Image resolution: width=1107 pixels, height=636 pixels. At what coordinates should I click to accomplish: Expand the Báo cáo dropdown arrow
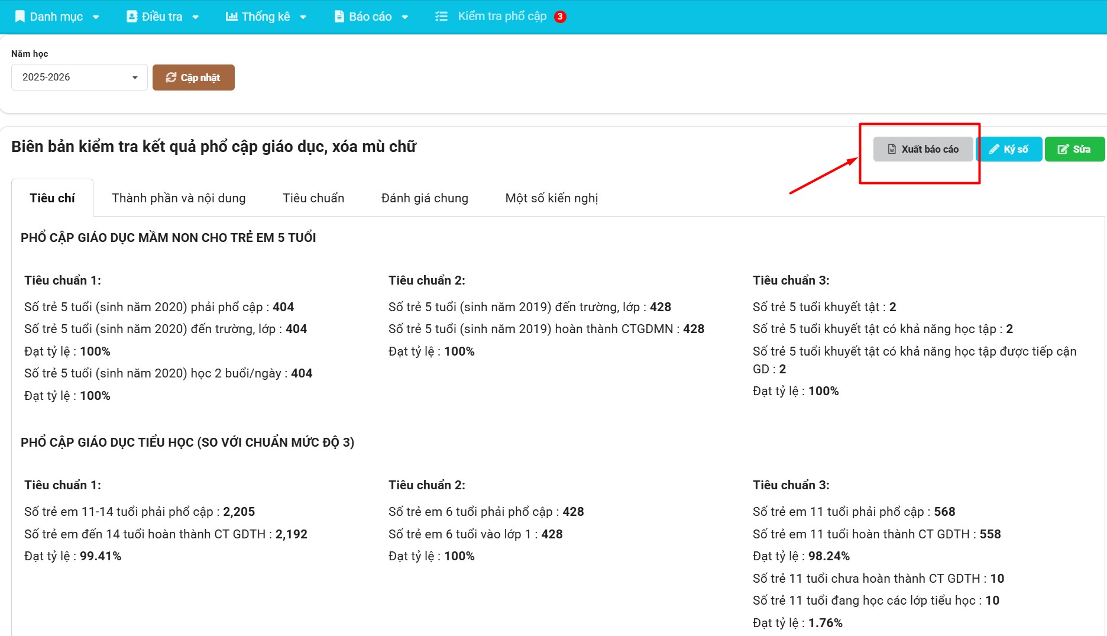[405, 17]
